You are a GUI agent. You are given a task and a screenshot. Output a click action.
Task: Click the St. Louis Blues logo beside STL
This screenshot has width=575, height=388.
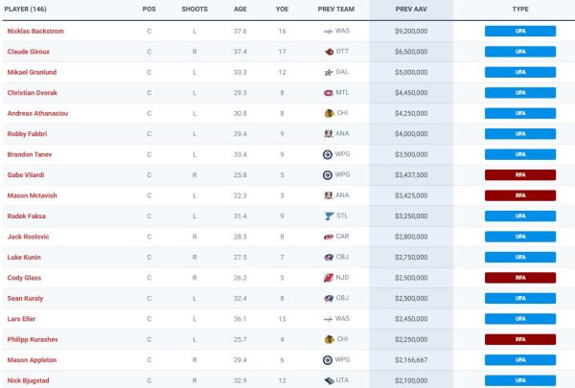pos(329,217)
